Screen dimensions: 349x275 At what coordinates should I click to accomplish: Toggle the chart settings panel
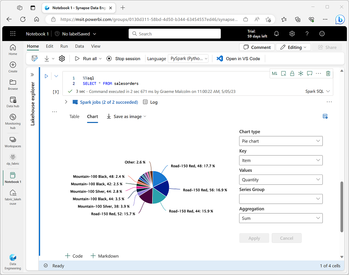[325, 116]
